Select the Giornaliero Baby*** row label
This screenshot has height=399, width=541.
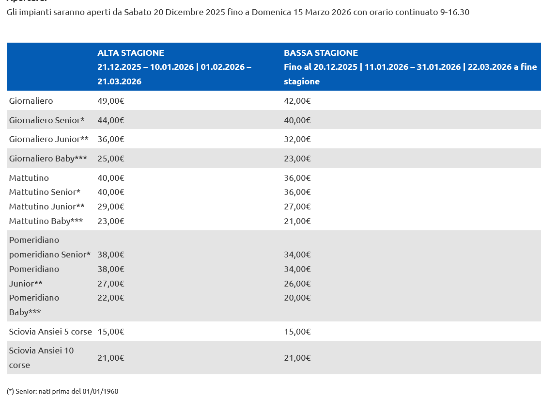click(47, 159)
